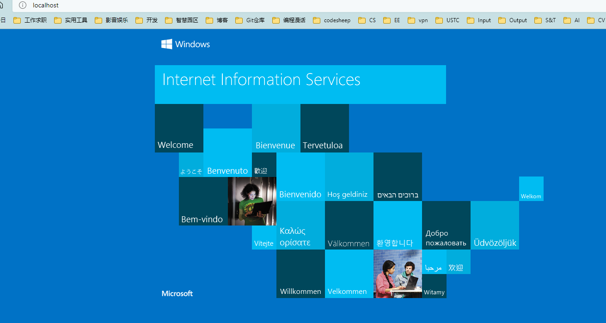Viewport: 606px width, 323px height.
Task: Open the 博客 bookmark folder
Action: click(x=217, y=20)
